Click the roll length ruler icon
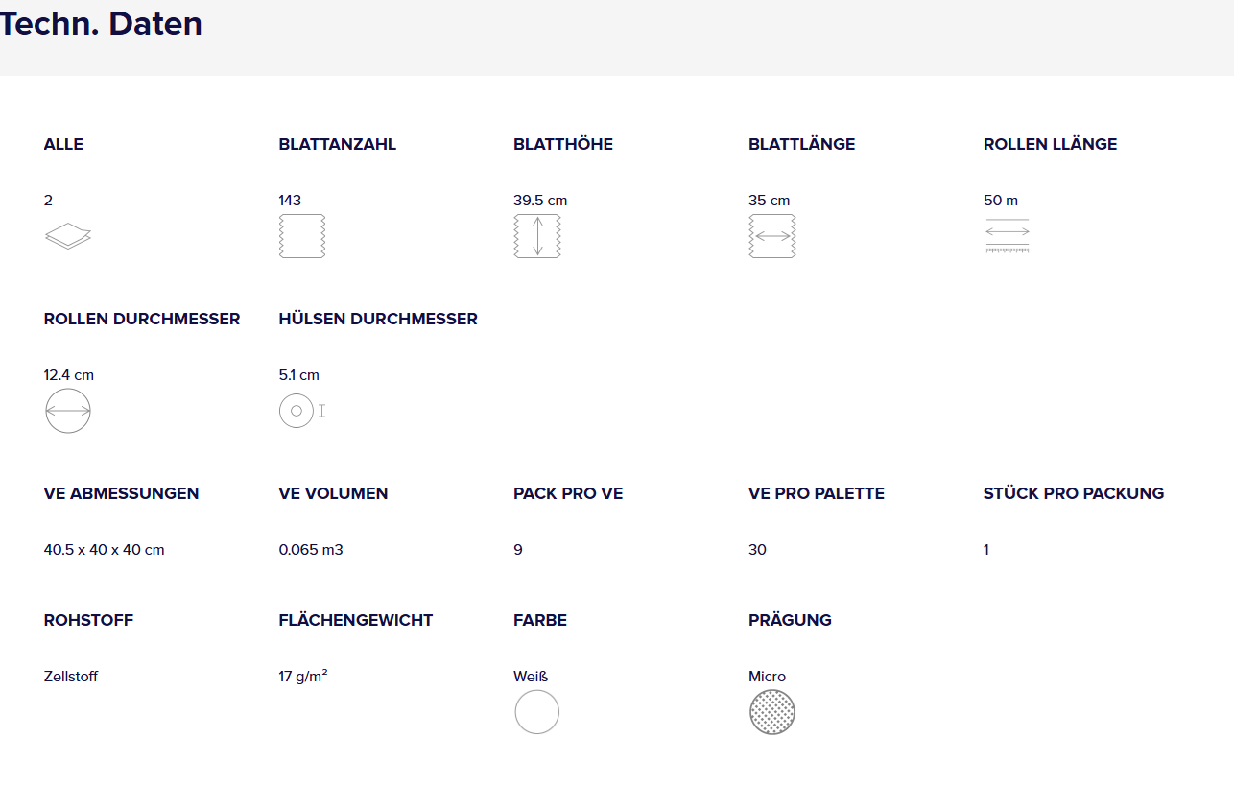The width and height of the screenshot is (1234, 786). tap(1007, 236)
